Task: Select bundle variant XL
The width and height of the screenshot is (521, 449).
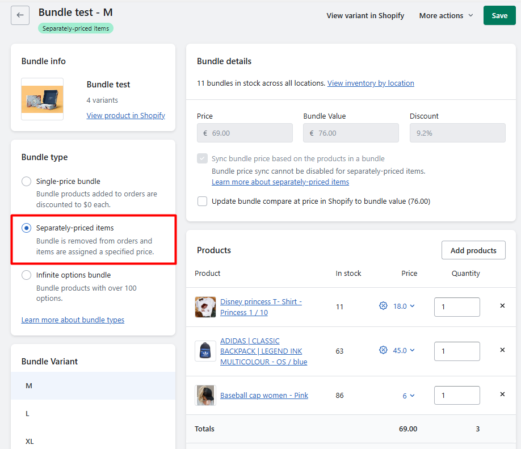Action: (93, 442)
